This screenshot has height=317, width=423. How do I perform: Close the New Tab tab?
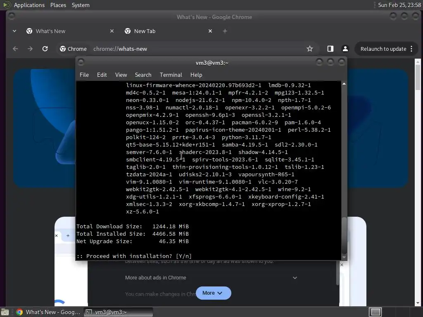point(210,31)
